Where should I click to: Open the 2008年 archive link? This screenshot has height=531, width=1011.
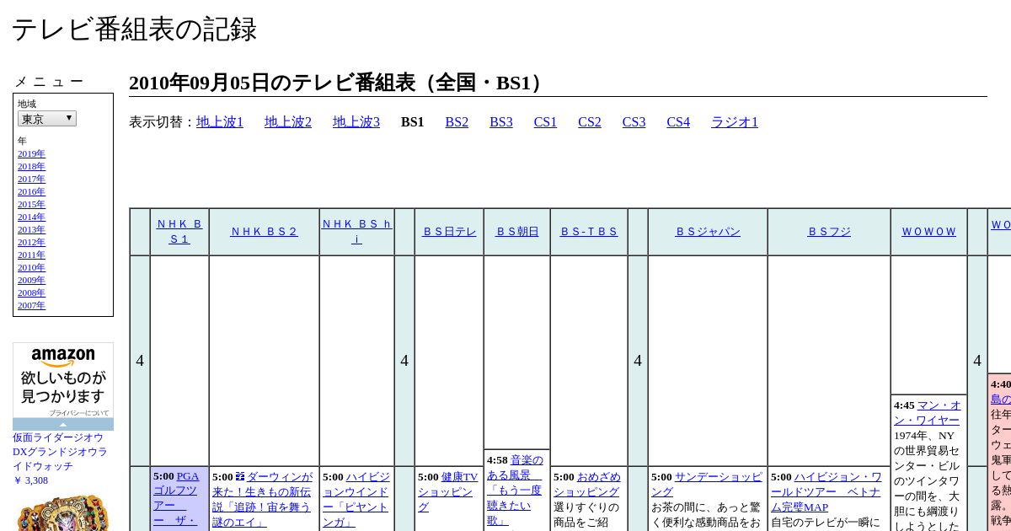(x=31, y=293)
